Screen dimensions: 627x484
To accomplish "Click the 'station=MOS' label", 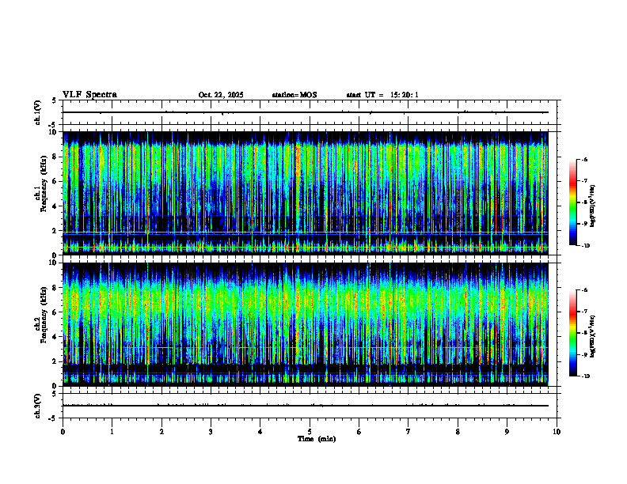I will [294, 95].
